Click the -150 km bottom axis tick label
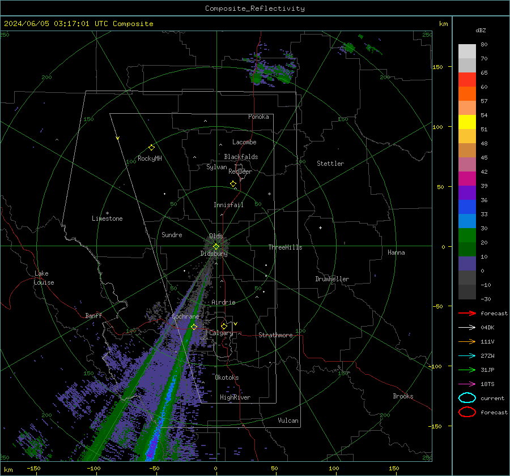 click(x=33, y=468)
